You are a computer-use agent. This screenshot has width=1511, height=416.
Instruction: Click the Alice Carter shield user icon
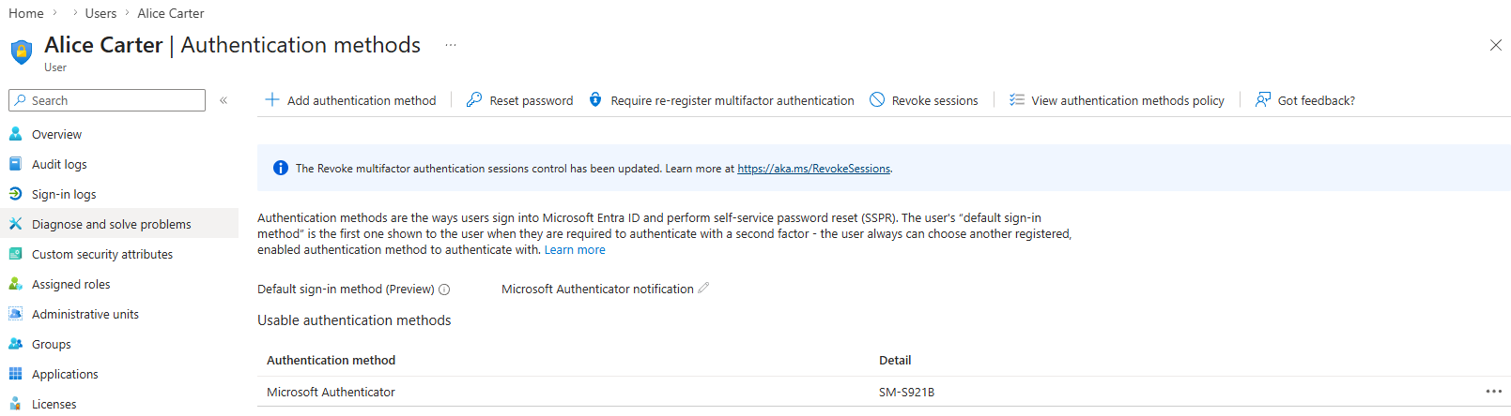click(21, 52)
